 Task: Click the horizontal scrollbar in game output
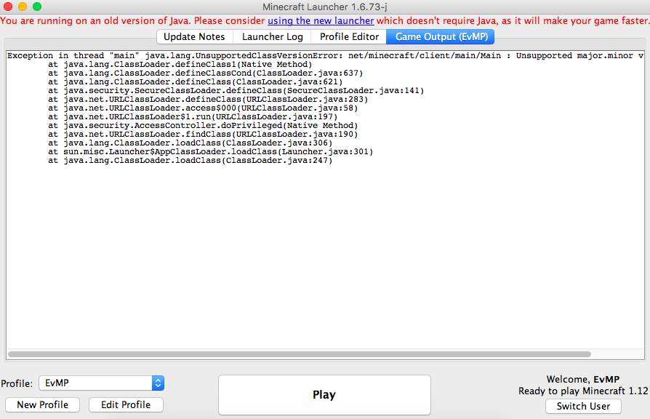coord(300,354)
